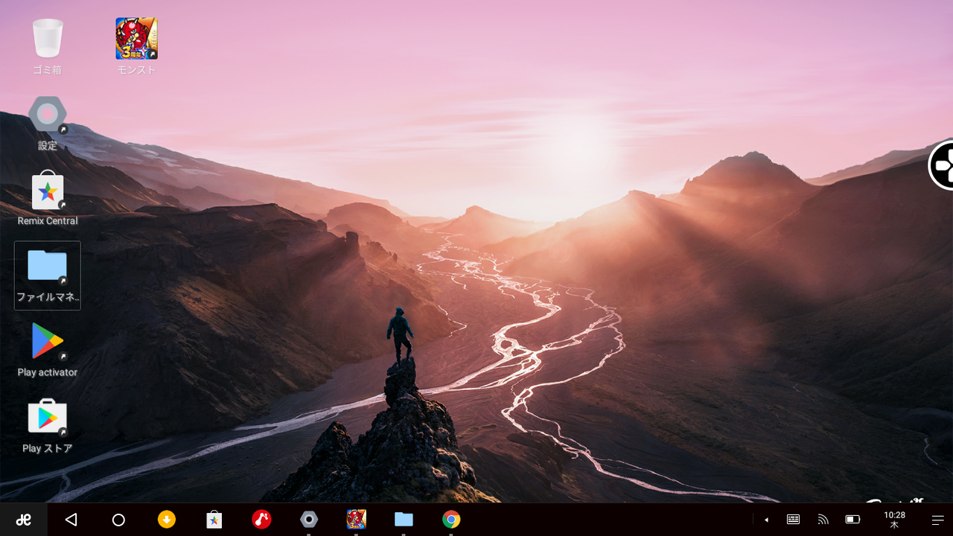Open the notification panel lines icon
953x536 pixels.
click(x=937, y=520)
